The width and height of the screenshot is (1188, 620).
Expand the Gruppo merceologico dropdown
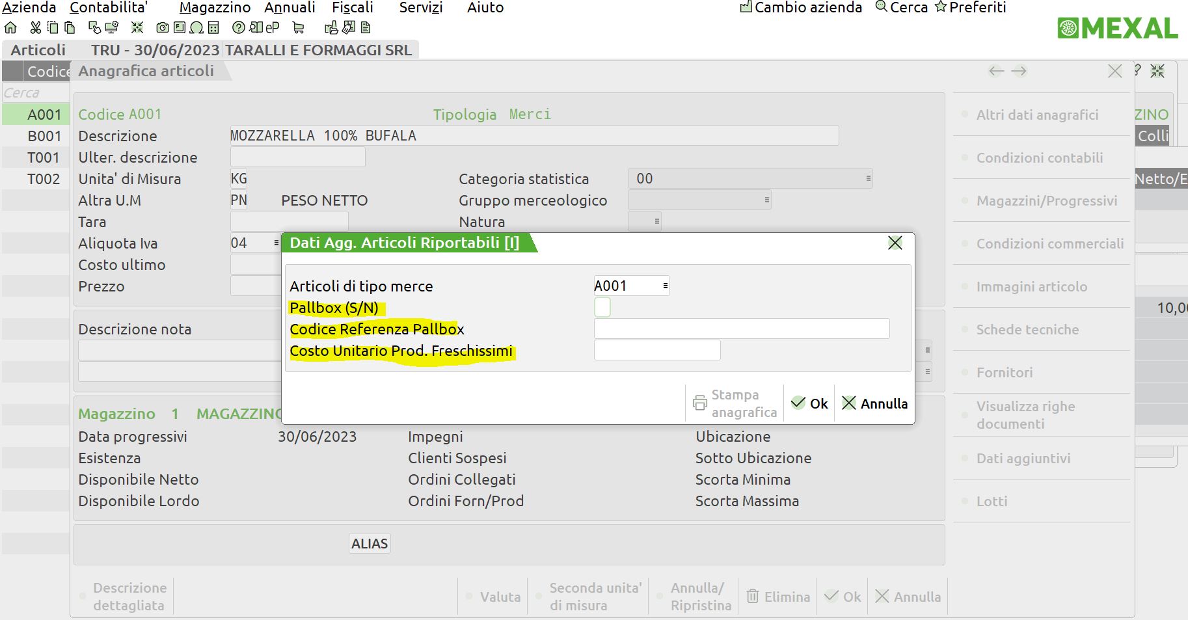(767, 200)
